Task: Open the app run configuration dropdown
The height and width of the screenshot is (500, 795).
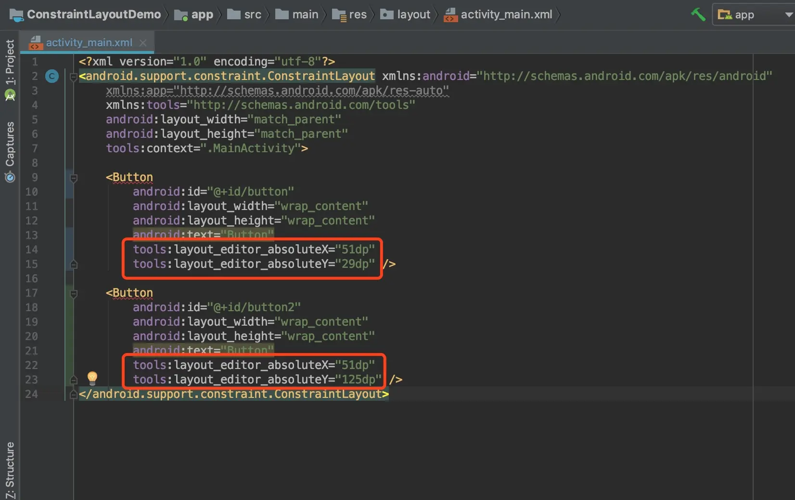Action: pyautogui.click(x=754, y=15)
